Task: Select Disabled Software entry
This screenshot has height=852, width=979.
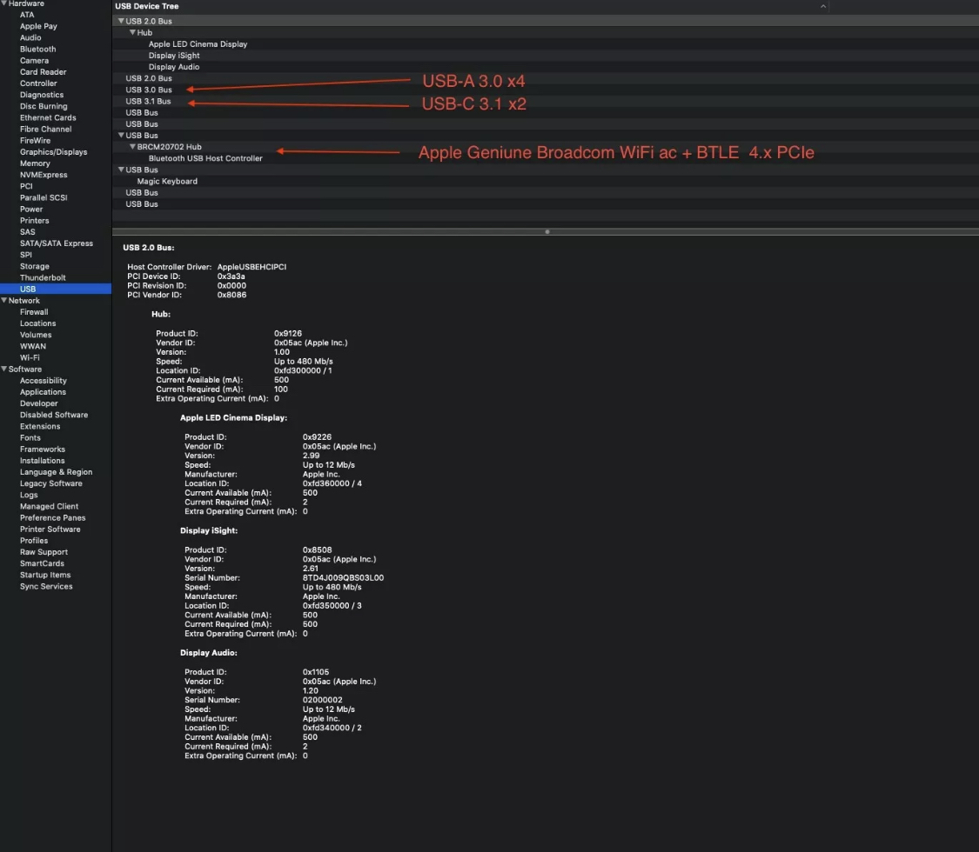Action: (x=54, y=415)
